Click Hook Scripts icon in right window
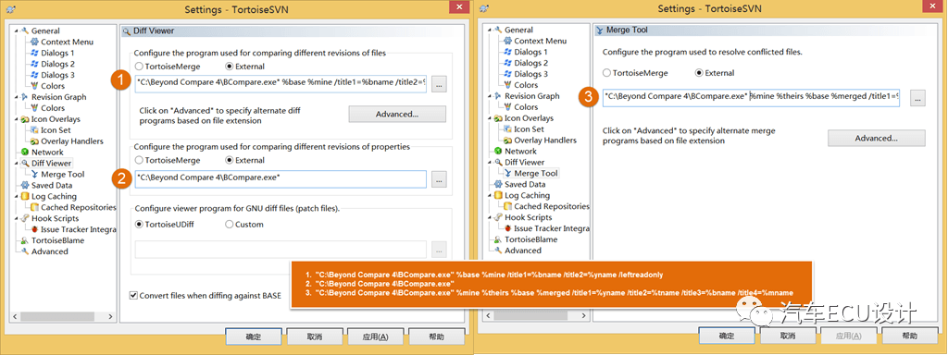The height and width of the screenshot is (355, 948). [497, 217]
